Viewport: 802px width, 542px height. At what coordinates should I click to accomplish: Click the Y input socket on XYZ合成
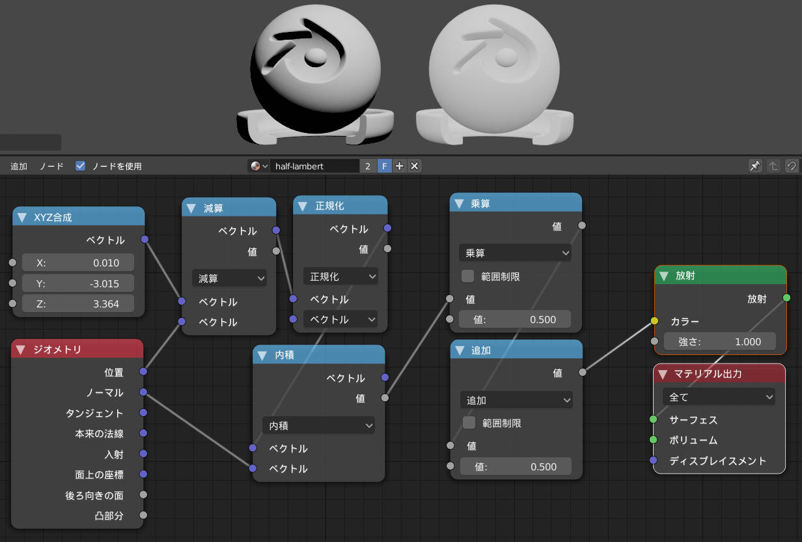point(12,283)
